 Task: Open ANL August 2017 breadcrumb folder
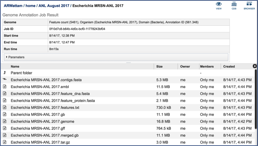click(x=54, y=6)
